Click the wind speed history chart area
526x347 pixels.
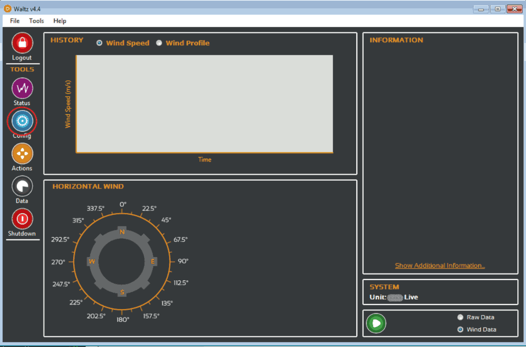[x=205, y=104]
